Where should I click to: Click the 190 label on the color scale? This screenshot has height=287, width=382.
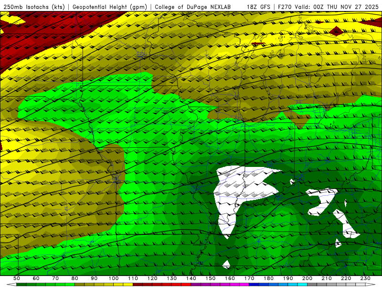click(288, 278)
